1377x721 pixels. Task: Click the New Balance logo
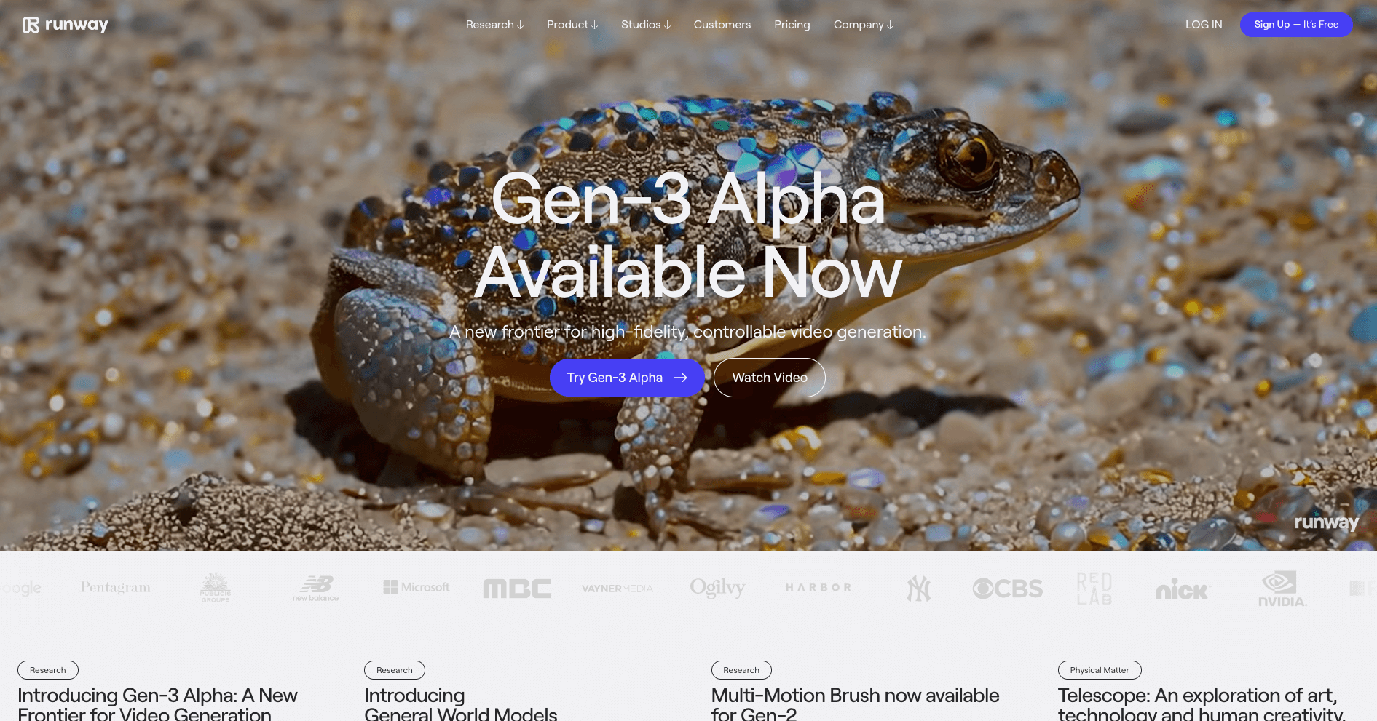(316, 589)
